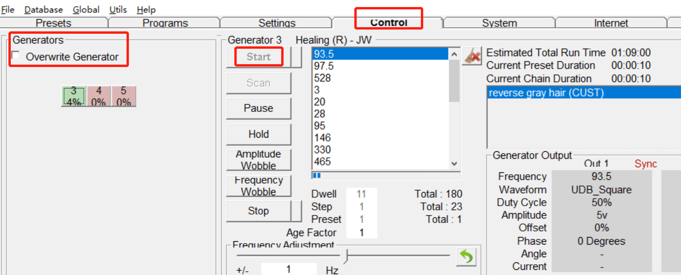The height and width of the screenshot is (275, 681).
Task: Click the frequency adjustment slider handle
Action: [346, 256]
